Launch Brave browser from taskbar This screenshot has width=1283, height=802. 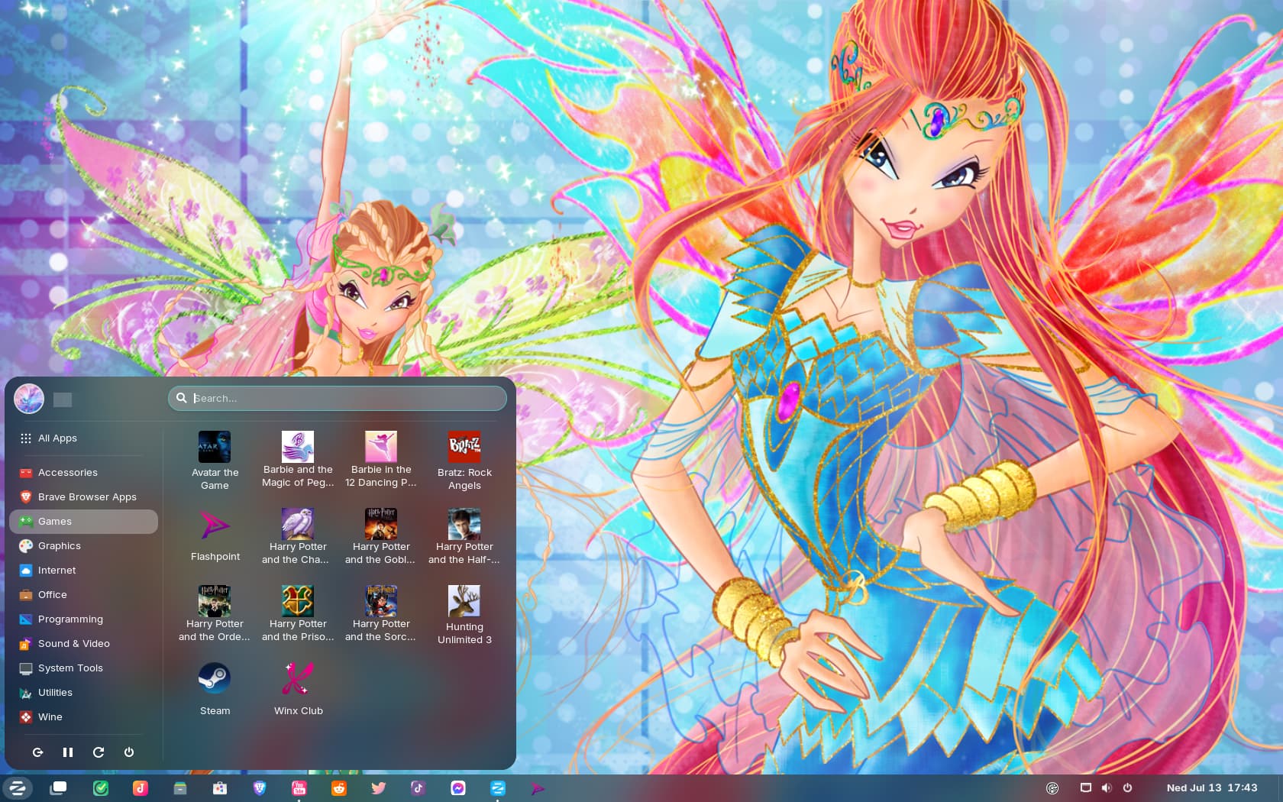[260, 788]
